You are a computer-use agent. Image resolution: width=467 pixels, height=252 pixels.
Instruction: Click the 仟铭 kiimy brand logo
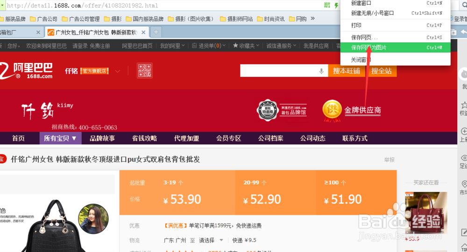tap(47, 110)
